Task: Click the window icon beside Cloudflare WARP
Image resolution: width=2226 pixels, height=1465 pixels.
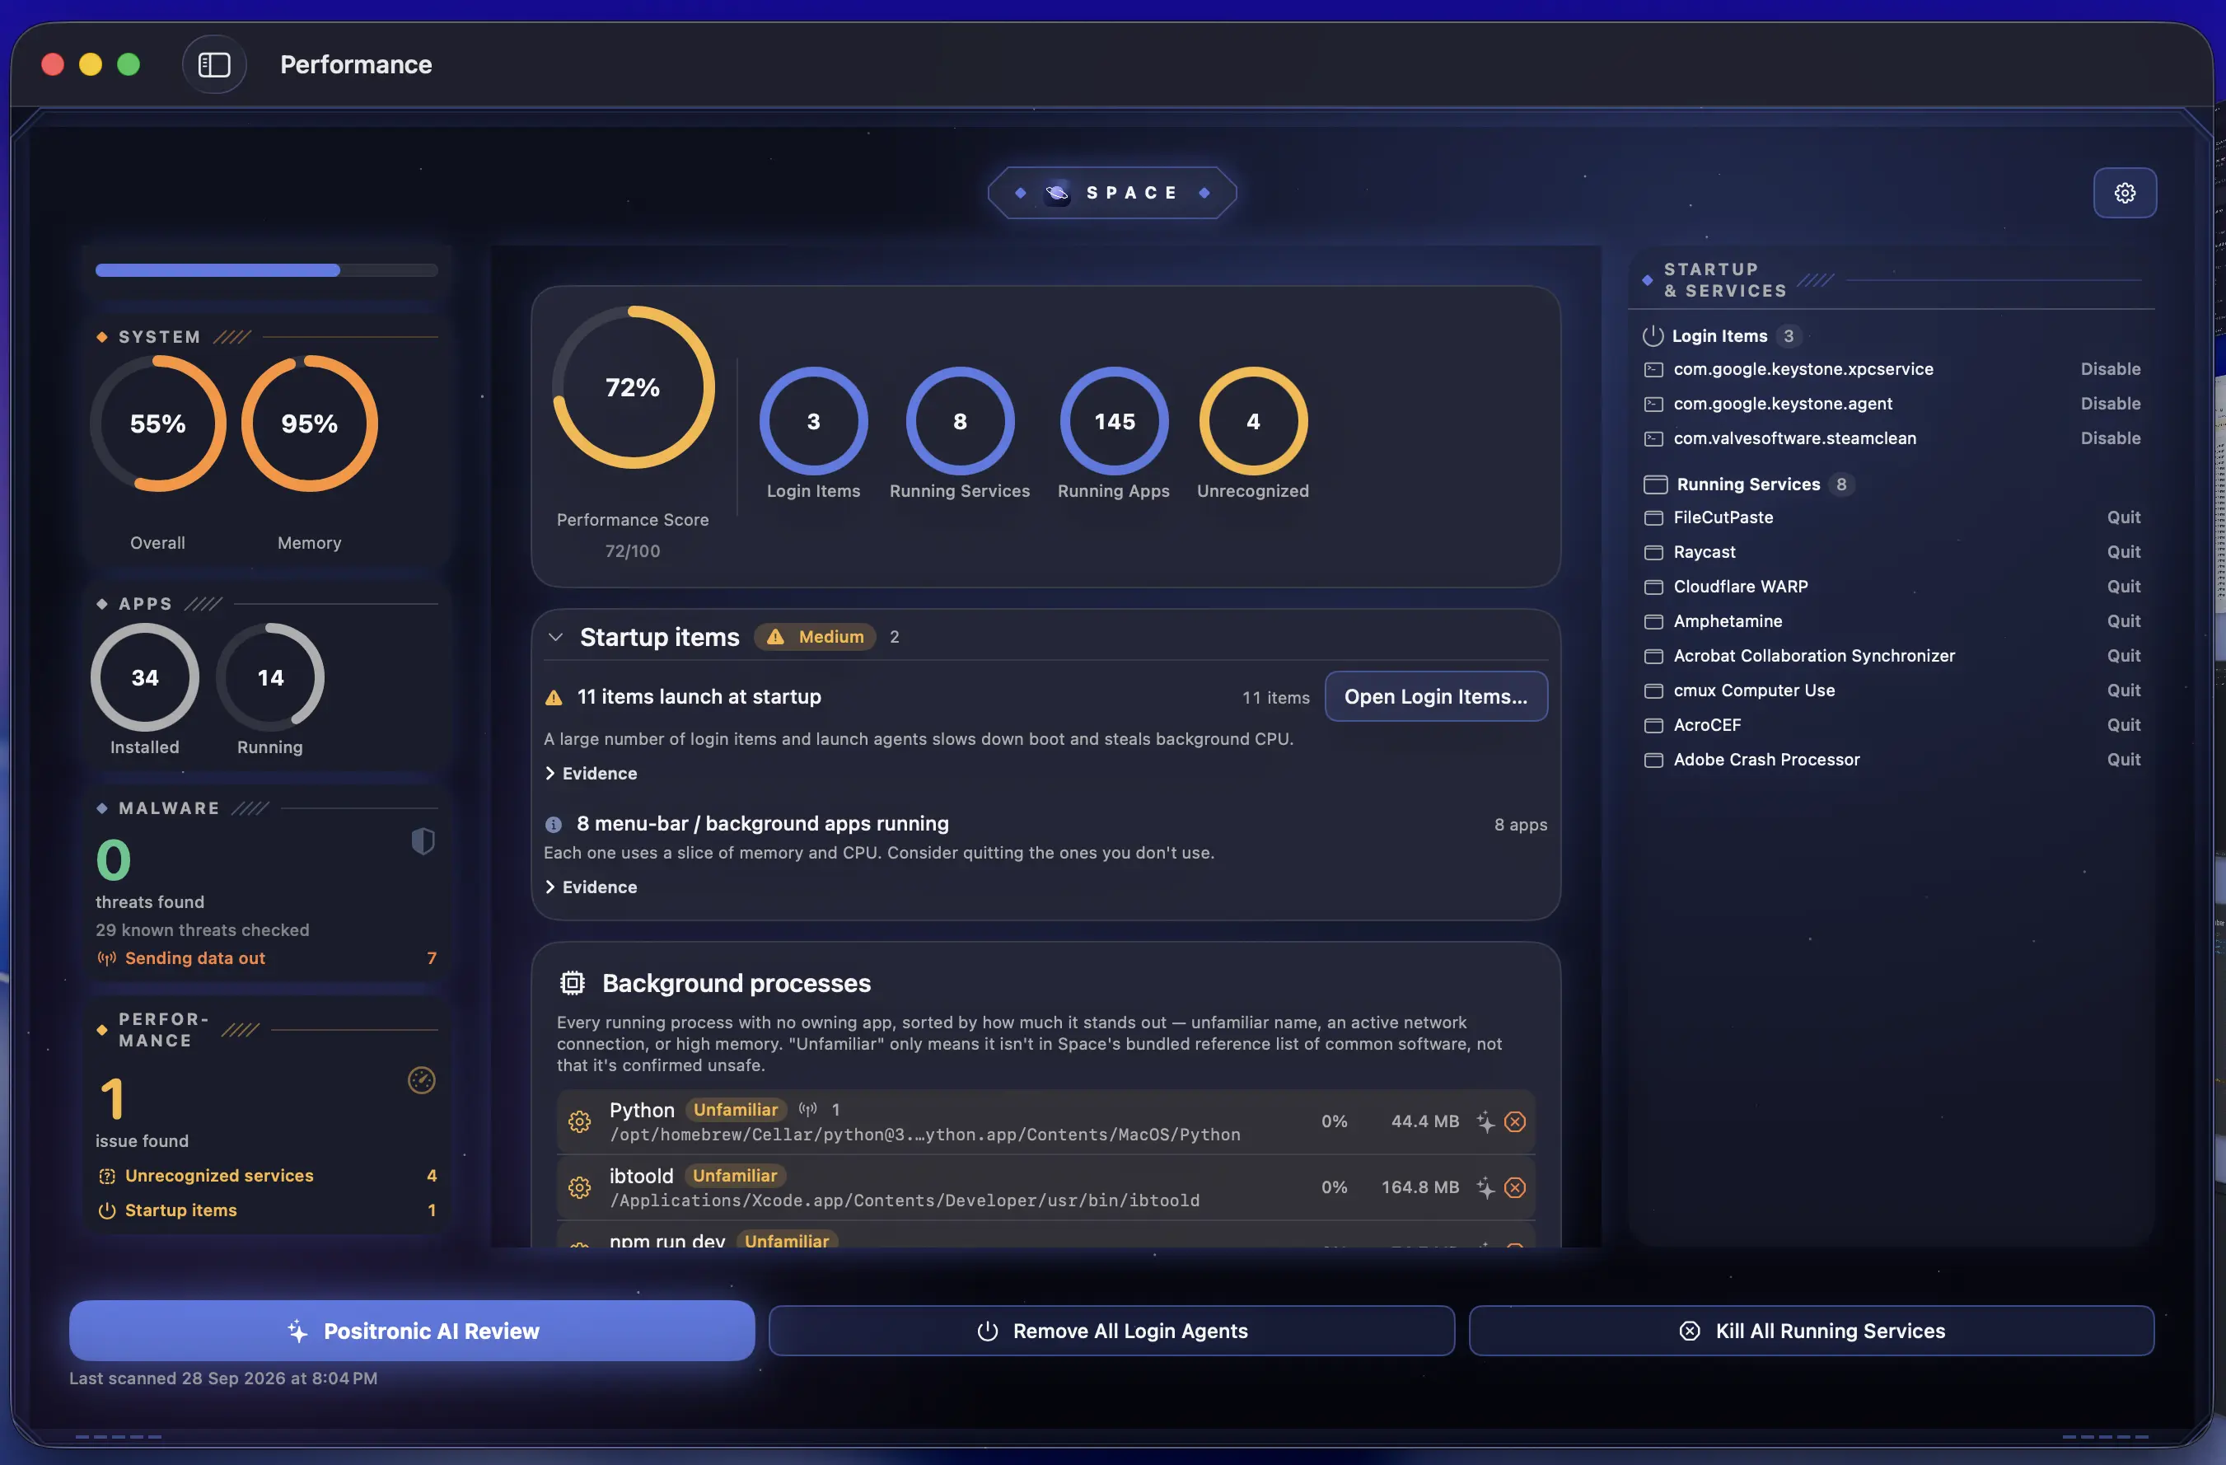Action: pos(1653,587)
